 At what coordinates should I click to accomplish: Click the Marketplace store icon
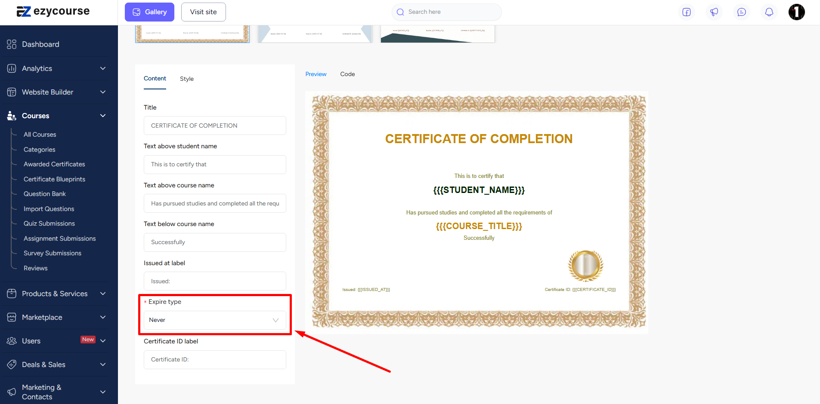[12, 317]
